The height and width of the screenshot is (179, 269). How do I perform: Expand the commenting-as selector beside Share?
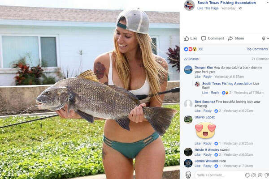click(265, 38)
